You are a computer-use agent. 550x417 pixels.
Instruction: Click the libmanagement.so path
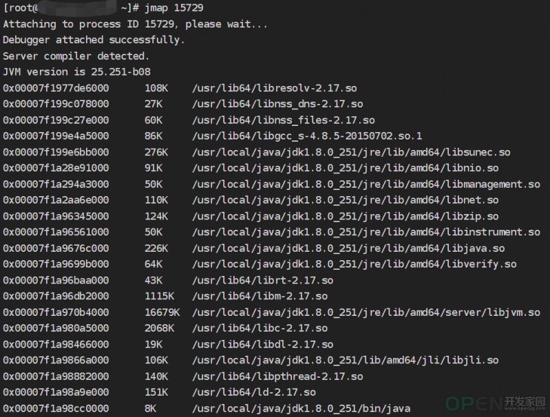(366, 184)
